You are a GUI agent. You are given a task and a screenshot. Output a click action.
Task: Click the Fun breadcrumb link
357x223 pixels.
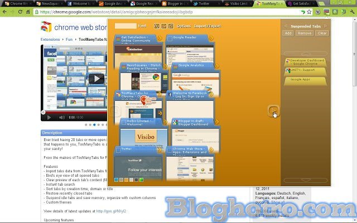69,40
